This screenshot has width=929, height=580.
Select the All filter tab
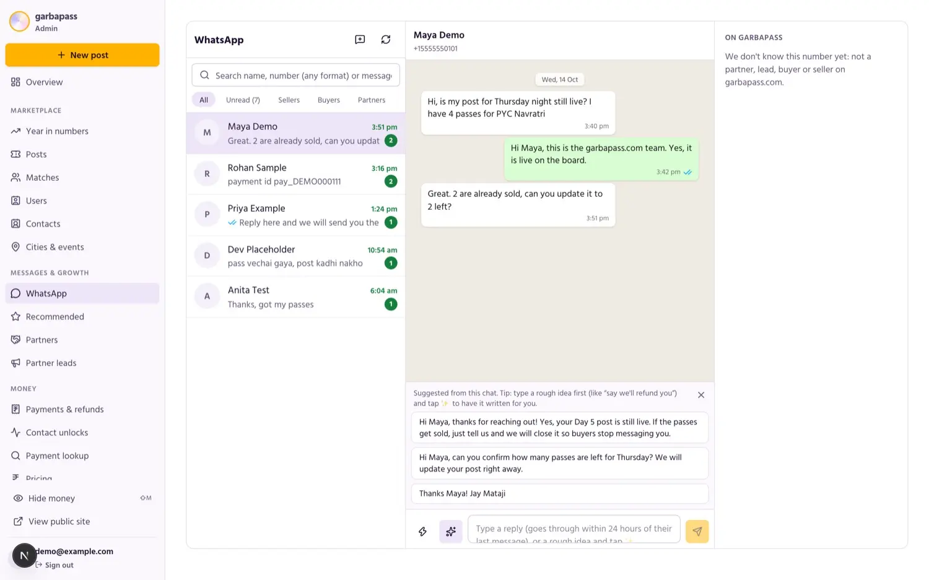point(204,100)
